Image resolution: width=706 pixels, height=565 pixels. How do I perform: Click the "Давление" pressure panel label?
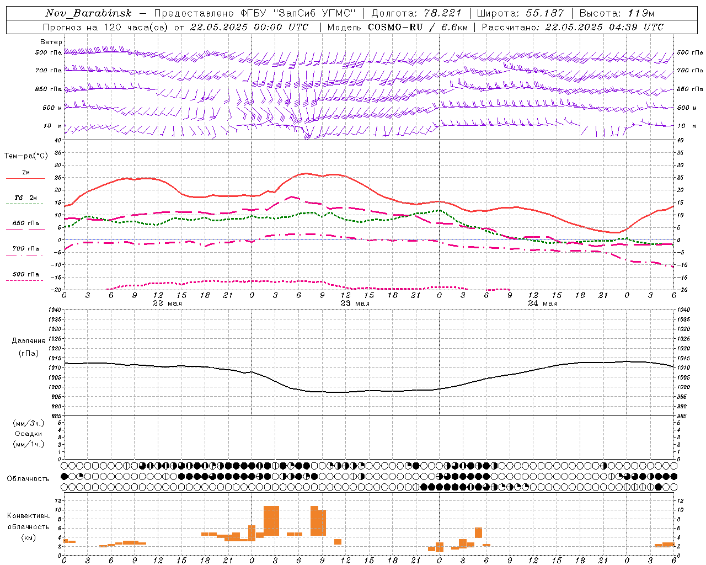[x=29, y=341]
